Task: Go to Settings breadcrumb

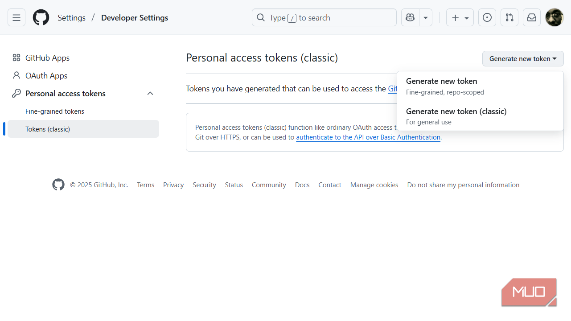Action: pos(71,18)
